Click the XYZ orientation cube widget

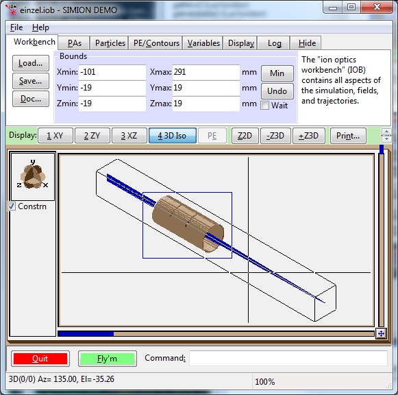click(x=33, y=176)
